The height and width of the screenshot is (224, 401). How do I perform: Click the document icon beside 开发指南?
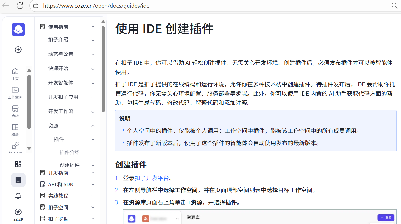pyautogui.click(x=43, y=173)
